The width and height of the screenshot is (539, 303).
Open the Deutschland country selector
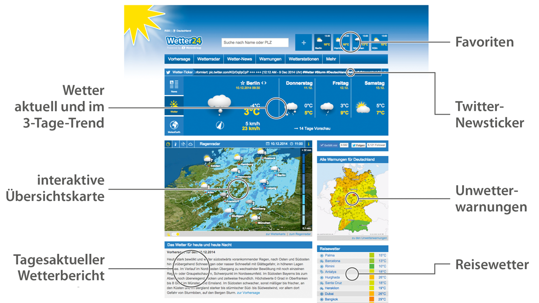(x=184, y=31)
